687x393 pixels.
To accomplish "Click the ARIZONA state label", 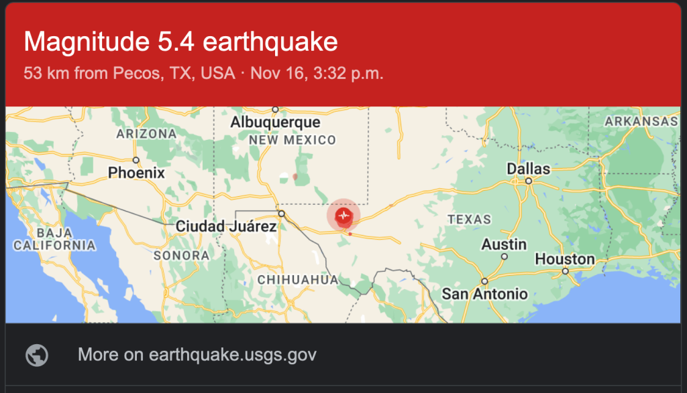I will (x=146, y=134).
